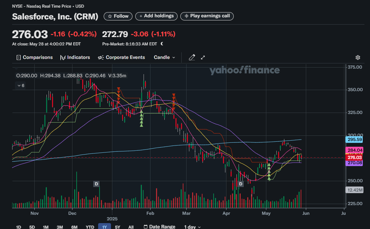Open chart settings gear

coord(358,58)
